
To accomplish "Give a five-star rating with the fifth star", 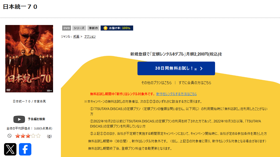I will click(x=38, y=136).
